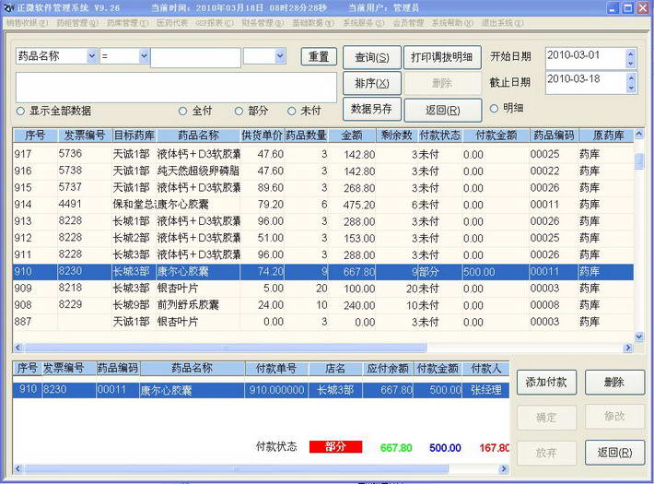Open the 退出系统 menu
Image resolution: width=654 pixels, height=484 pixels.
coord(502,23)
